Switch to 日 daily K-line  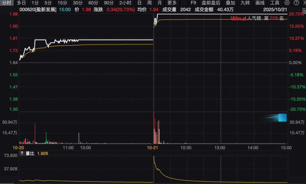[139, 3]
